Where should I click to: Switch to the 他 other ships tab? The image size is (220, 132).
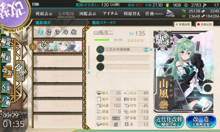74,32
